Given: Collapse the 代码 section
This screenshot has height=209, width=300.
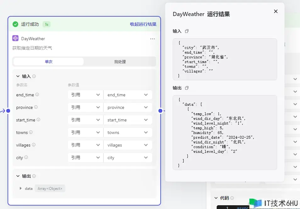Looking at the screenshot, I should (x=216, y=198).
